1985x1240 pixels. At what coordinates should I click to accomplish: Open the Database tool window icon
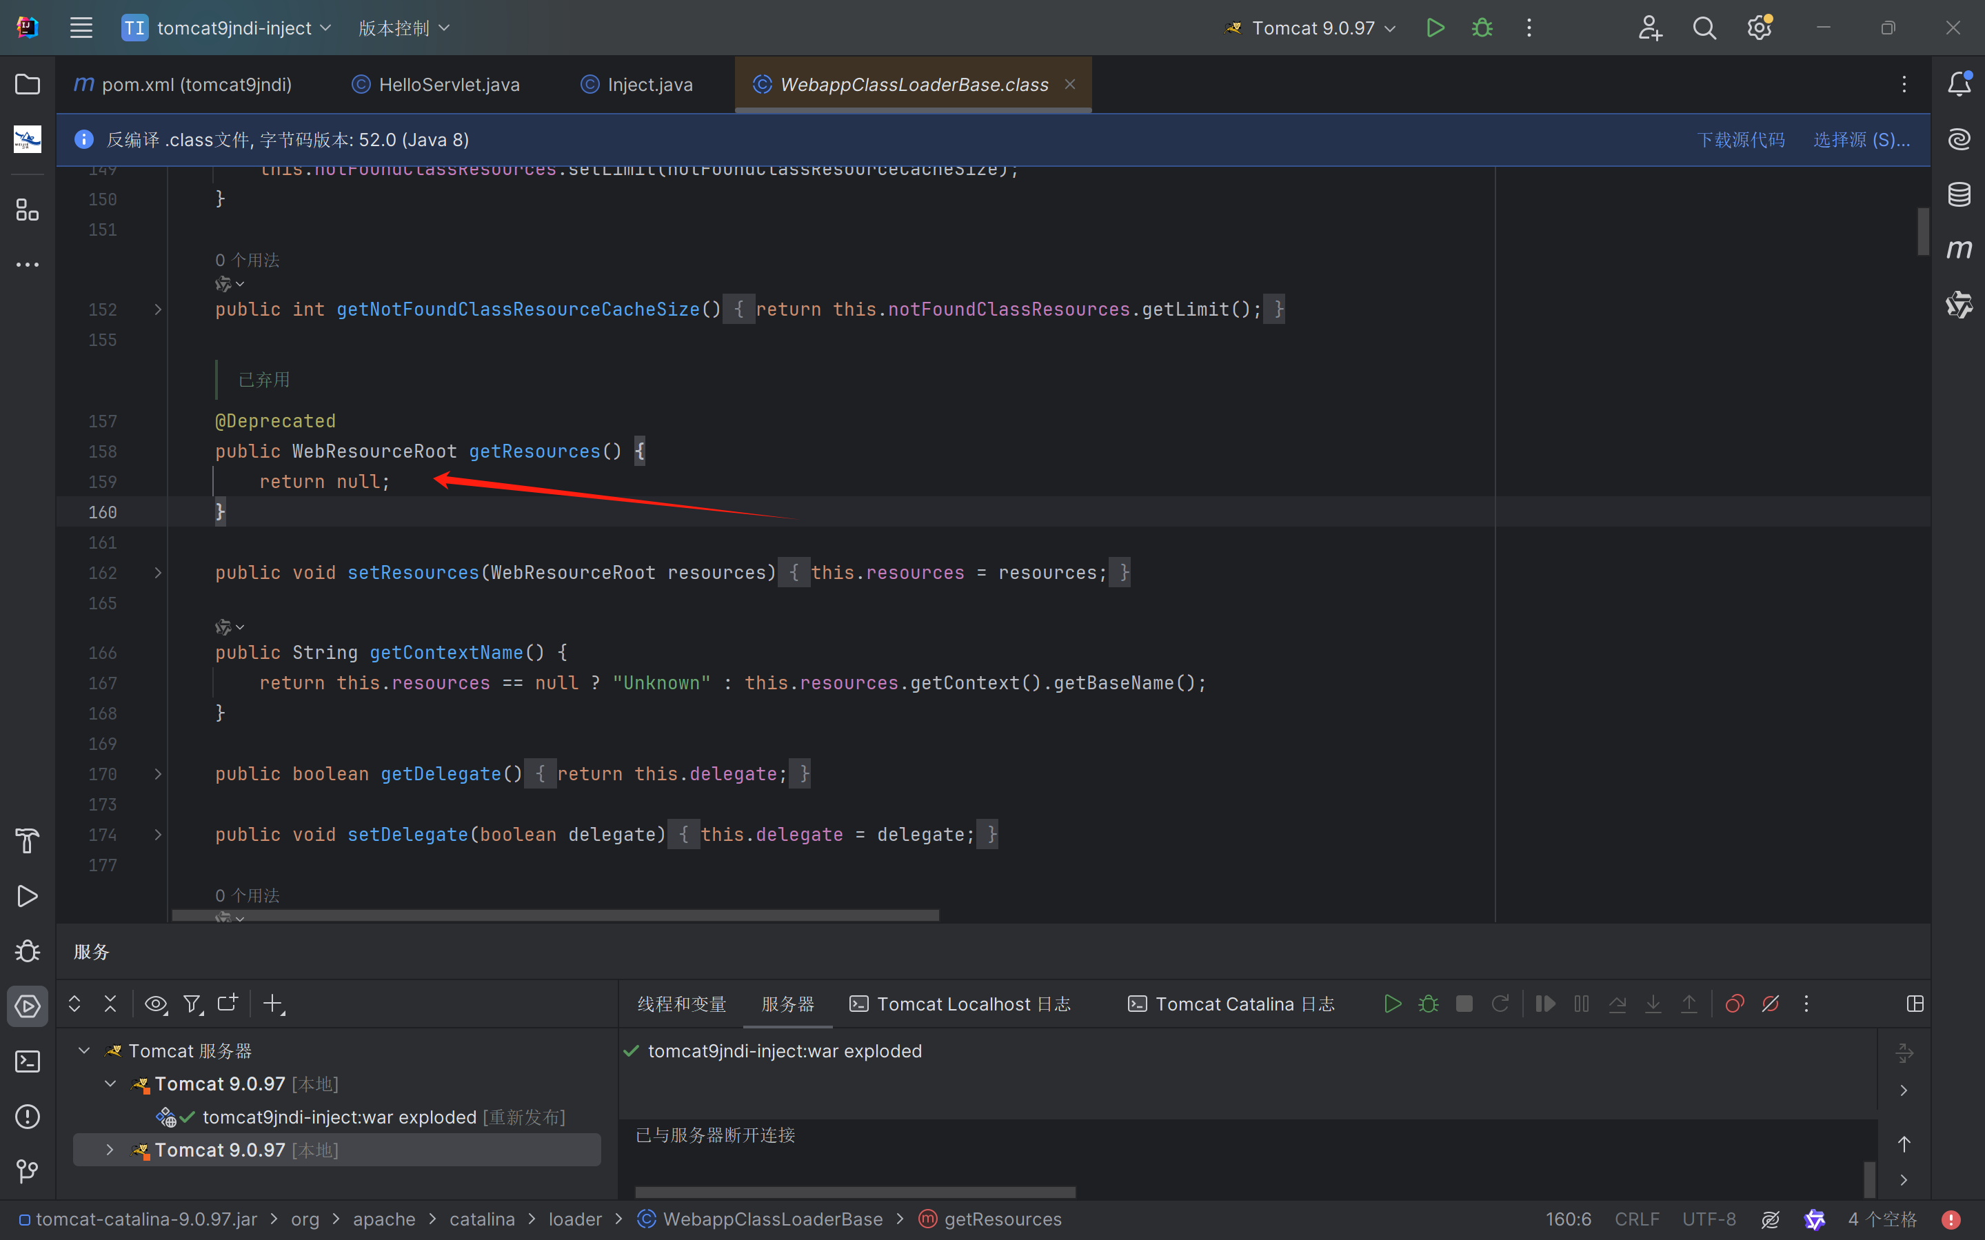coord(1959,194)
